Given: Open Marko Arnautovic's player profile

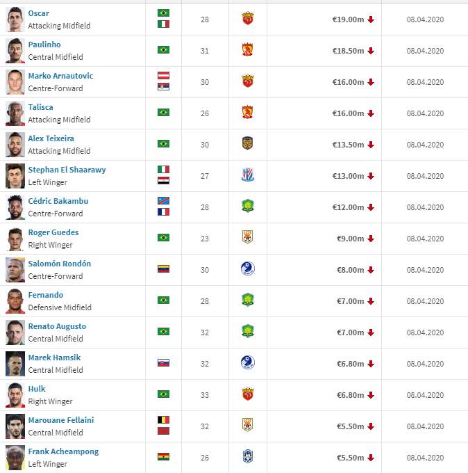Looking at the screenshot, I should 60,76.
